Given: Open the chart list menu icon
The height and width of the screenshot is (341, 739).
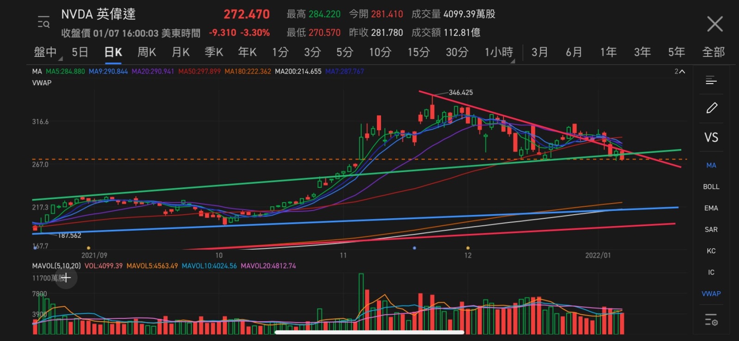Looking at the screenshot, I should [711, 80].
